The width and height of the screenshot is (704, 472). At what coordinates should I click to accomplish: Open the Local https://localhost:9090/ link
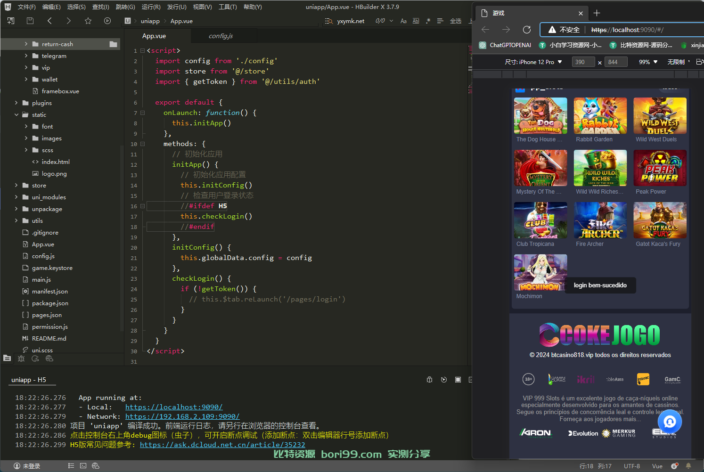(174, 407)
